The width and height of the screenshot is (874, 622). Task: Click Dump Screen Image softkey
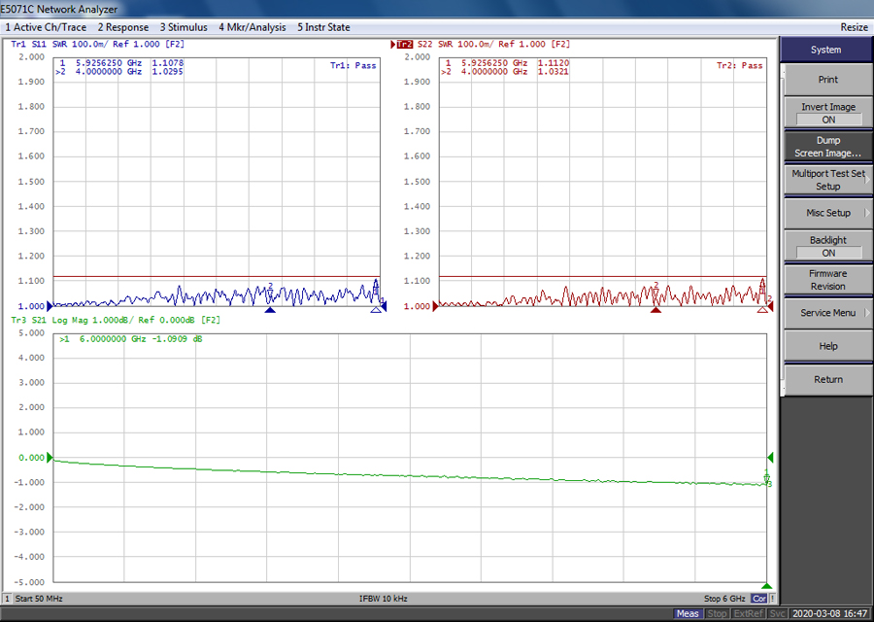[x=827, y=146]
